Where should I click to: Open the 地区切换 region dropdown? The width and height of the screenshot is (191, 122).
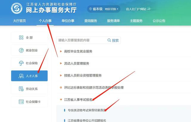(111, 9)
